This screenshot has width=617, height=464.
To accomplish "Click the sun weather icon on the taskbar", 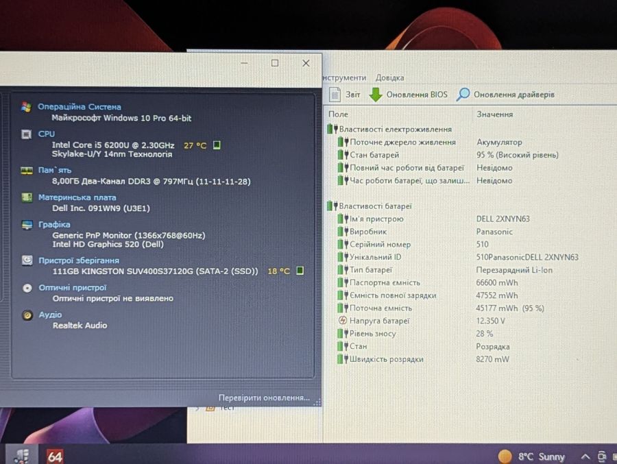I will pos(505,456).
